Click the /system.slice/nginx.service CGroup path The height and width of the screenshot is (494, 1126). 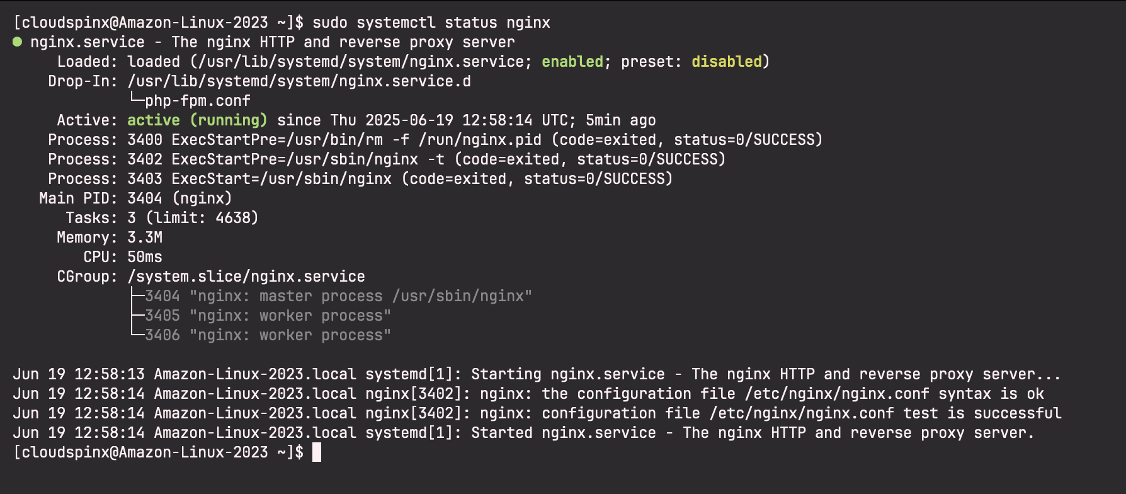246,277
